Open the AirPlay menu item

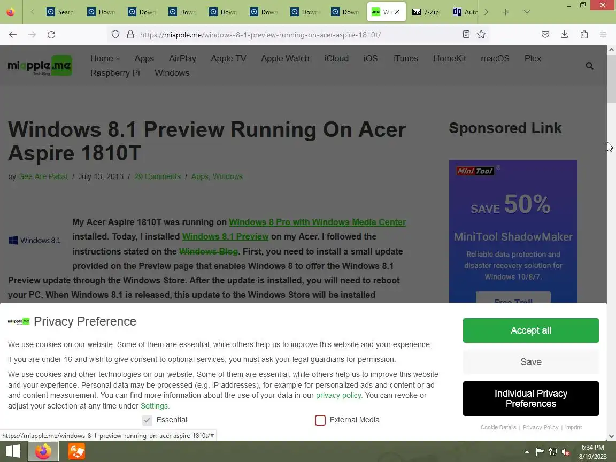point(182,58)
